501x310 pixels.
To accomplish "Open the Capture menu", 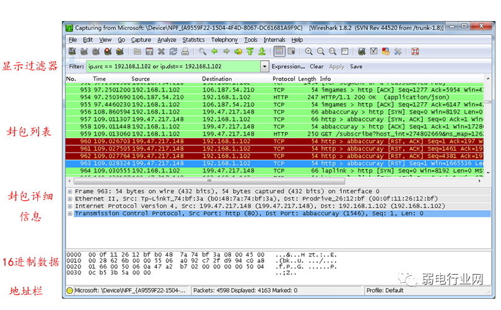I will point(141,40).
